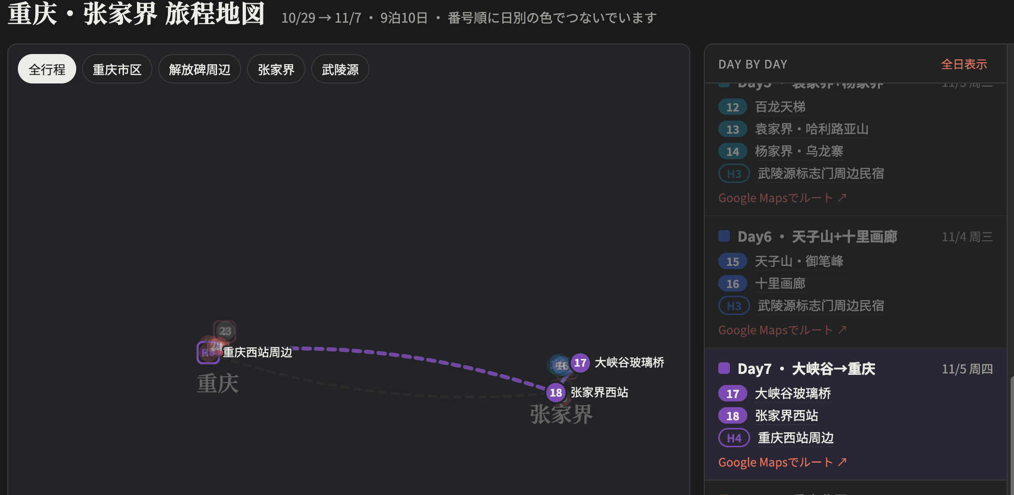Open the Day7 大峡谷→重庆 header
1014x495 pixels.
(806, 369)
